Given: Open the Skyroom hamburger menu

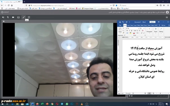Looking at the screenshot, I should point(167,17).
